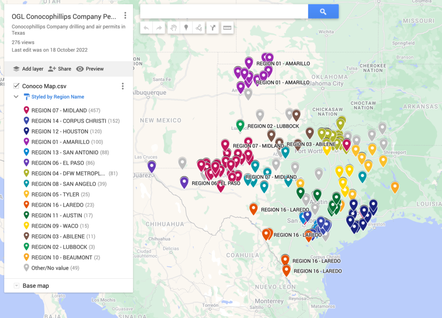Select the Draw a line tool
Screen dimensions: 442x318
click(x=199, y=28)
